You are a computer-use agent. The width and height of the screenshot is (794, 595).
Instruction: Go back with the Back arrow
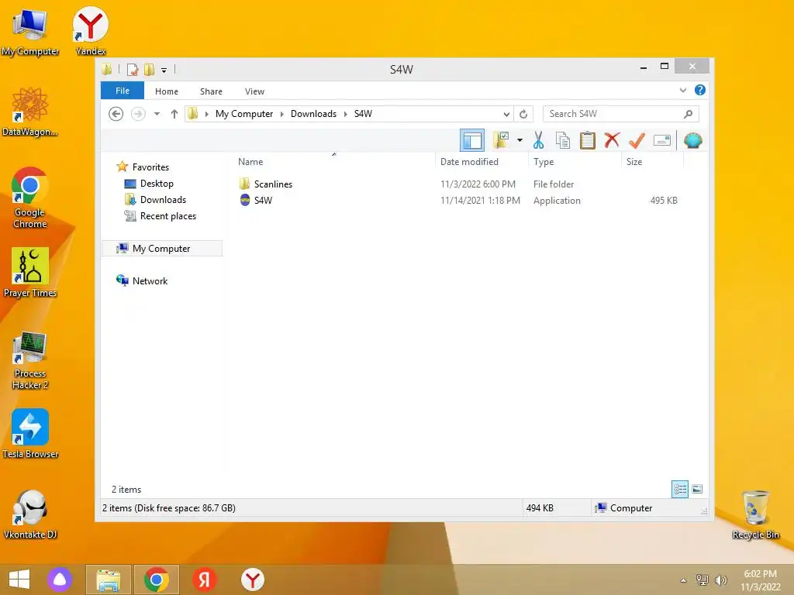click(116, 114)
